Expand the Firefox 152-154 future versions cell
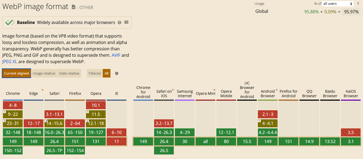The image size is (363, 159). point(75,150)
